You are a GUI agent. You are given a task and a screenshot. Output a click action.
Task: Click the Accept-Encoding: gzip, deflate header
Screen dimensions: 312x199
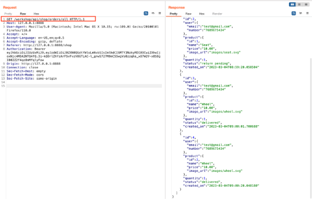click(x=34, y=41)
